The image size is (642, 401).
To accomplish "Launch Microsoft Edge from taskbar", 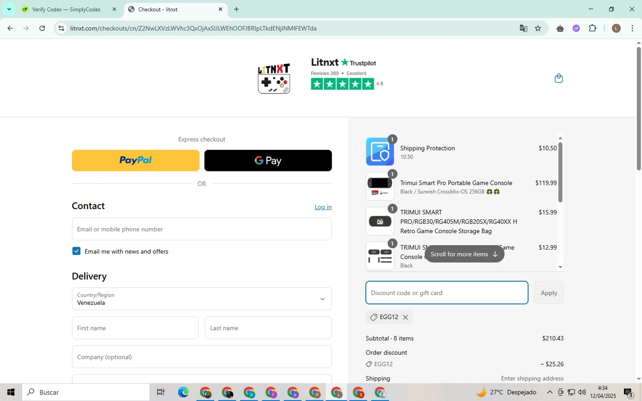I will 183,392.
